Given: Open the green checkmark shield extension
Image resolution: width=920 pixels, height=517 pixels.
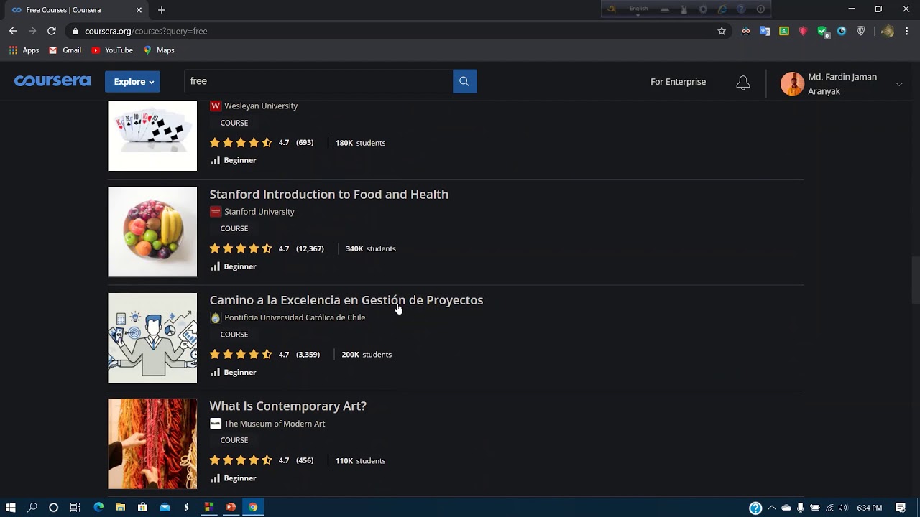Looking at the screenshot, I should [x=823, y=31].
